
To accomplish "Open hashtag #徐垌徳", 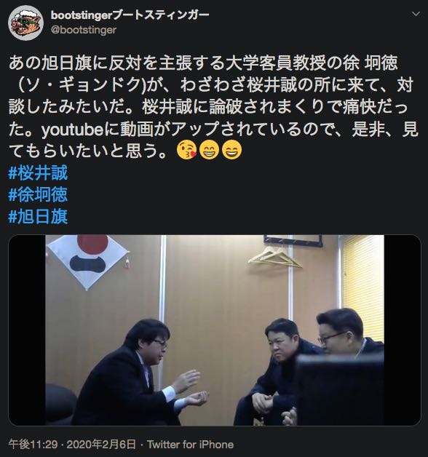I will 38,195.
